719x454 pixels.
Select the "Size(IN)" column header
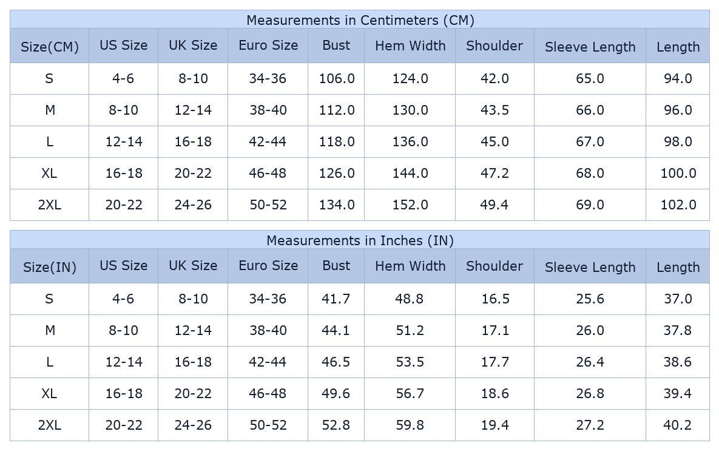pyautogui.click(x=50, y=267)
